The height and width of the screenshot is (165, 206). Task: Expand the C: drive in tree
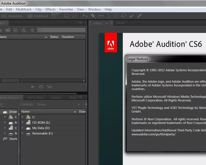(5, 117)
